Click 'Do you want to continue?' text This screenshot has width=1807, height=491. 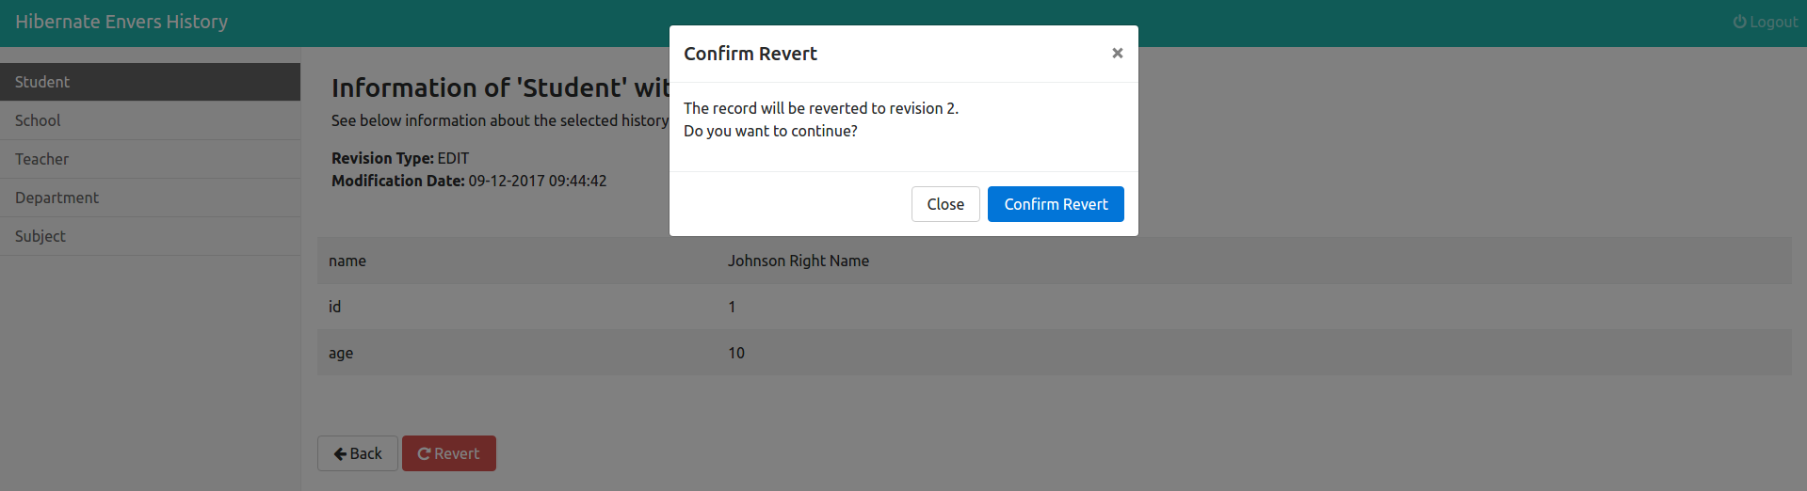(770, 131)
